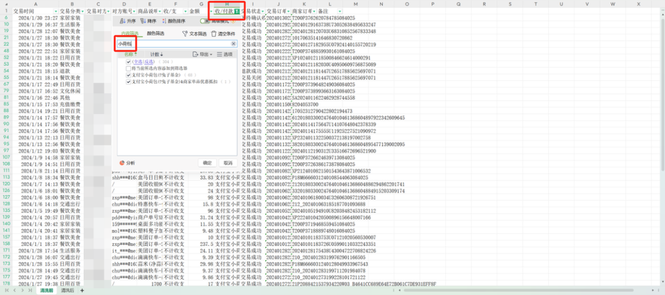Viewport: 665px width, 295px height.
Task: Open filter dropdown for 对方账号 column
Action: coord(134,11)
